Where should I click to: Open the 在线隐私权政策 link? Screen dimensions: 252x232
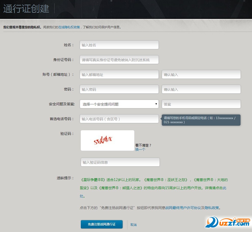pyautogui.click(x=69, y=27)
